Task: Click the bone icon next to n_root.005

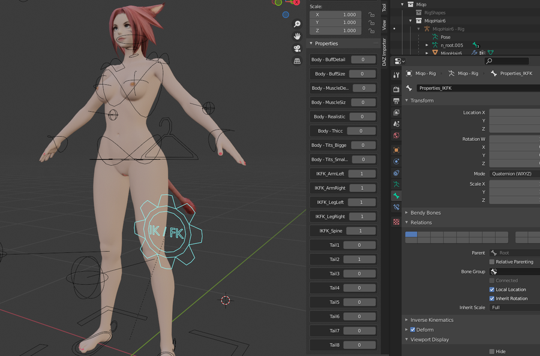Action: click(x=476, y=45)
